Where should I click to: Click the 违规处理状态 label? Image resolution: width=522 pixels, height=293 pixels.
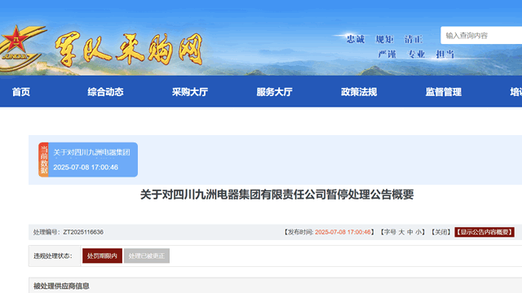53,256
